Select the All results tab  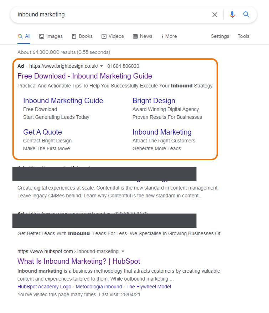point(24,36)
